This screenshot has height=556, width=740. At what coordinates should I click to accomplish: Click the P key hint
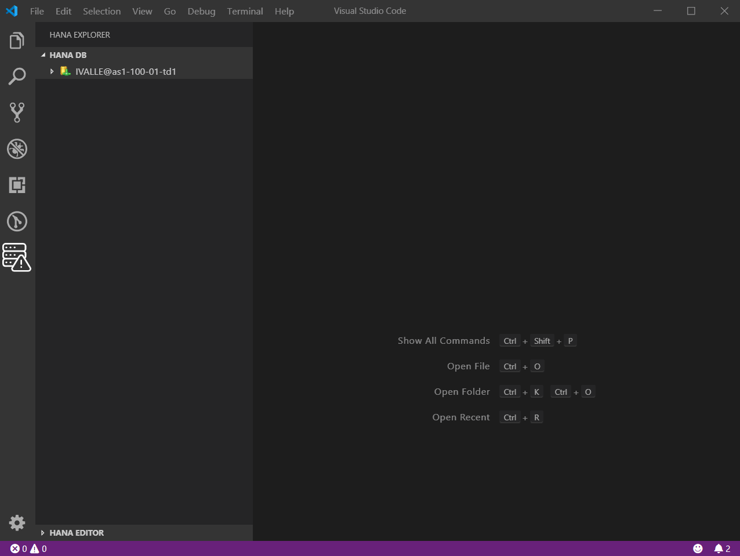(x=571, y=341)
